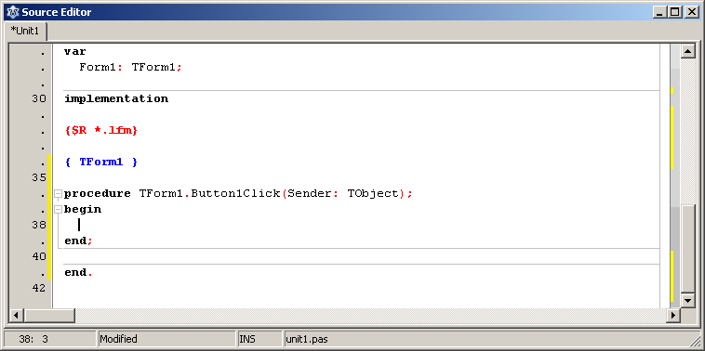
Task: Click the 'unit1.pas' file name in status bar
Action: point(307,339)
